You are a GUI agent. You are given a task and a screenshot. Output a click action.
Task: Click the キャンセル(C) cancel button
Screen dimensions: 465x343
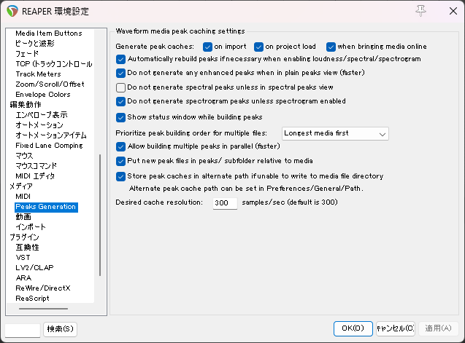(396, 328)
